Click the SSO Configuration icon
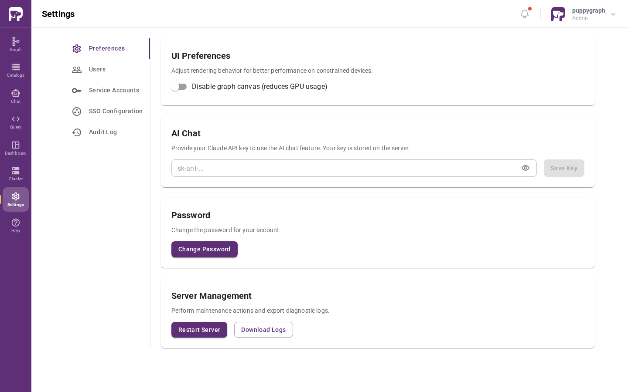Viewport: 628px width, 392px height. click(77, 112)
